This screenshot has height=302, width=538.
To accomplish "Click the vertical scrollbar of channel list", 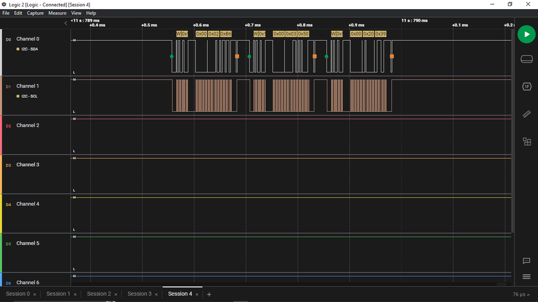I will (513, 130).
